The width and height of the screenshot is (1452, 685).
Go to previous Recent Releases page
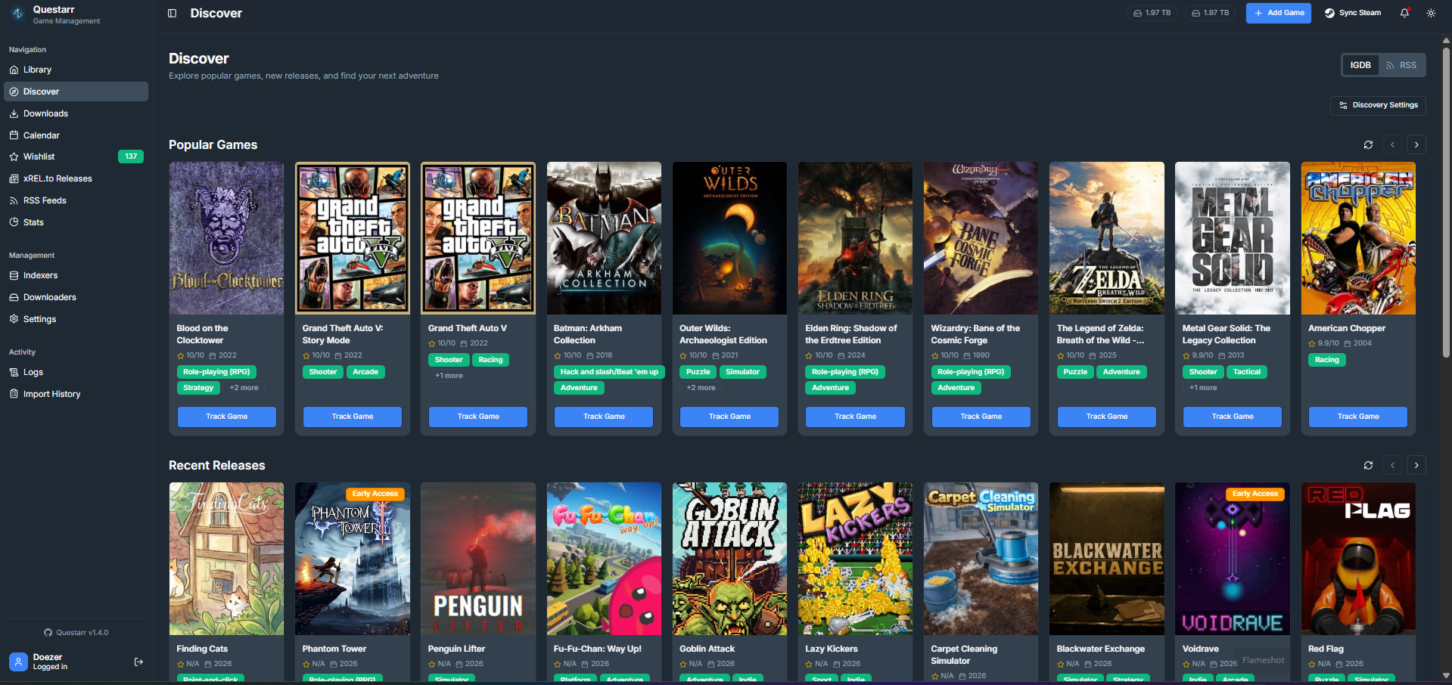pos(1392,465)
